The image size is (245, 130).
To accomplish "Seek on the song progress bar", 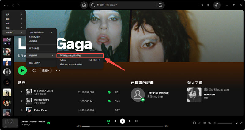I will point(122,126).
